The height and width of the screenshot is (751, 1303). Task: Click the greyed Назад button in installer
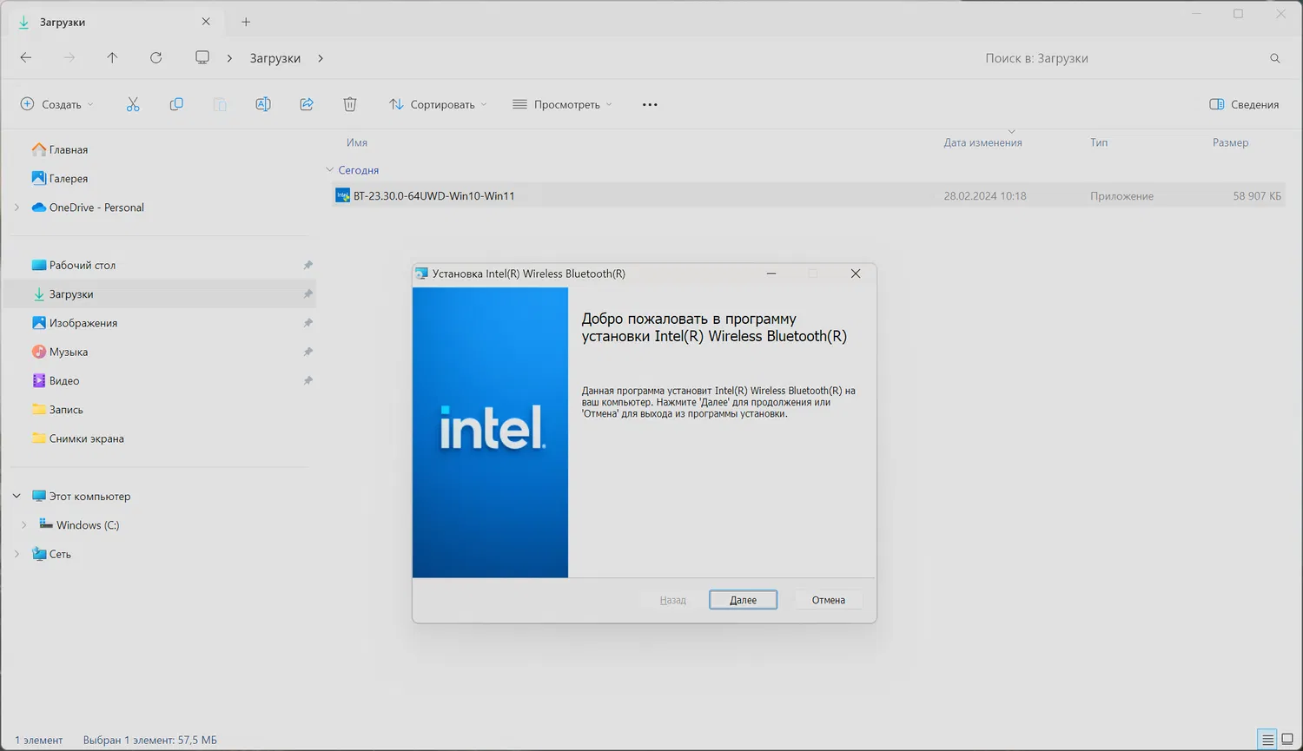672,600
